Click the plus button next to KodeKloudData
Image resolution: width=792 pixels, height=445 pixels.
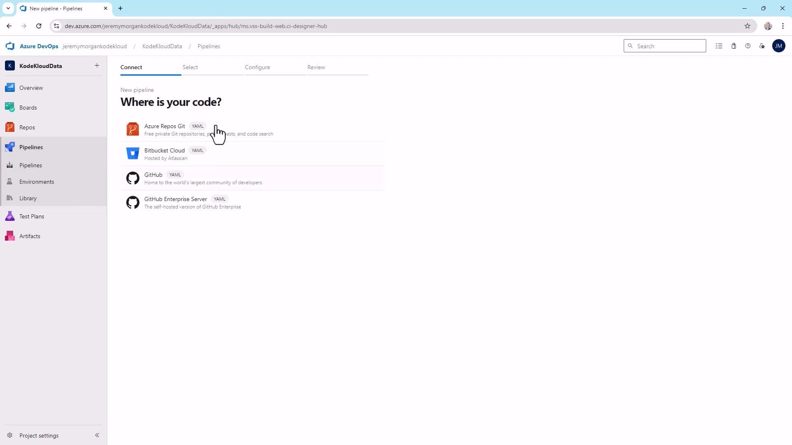tap(97, 66)
